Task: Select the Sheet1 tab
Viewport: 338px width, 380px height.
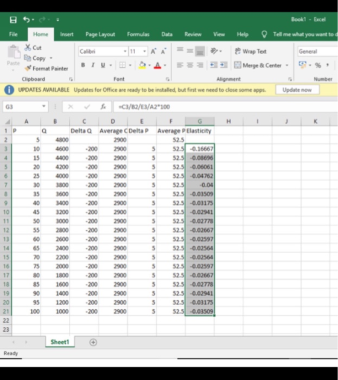Action: click(60, 342)
